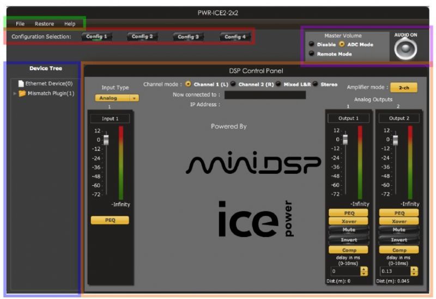Select Ethernet Device(0) in Device Tree

[45, 83]
